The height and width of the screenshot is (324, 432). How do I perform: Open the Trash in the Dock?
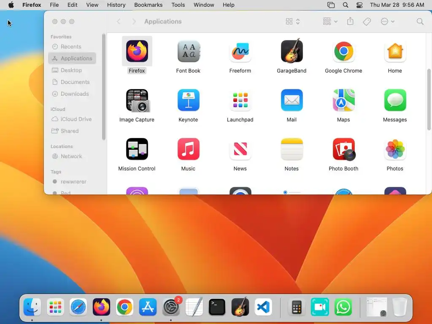pos(400,307)
